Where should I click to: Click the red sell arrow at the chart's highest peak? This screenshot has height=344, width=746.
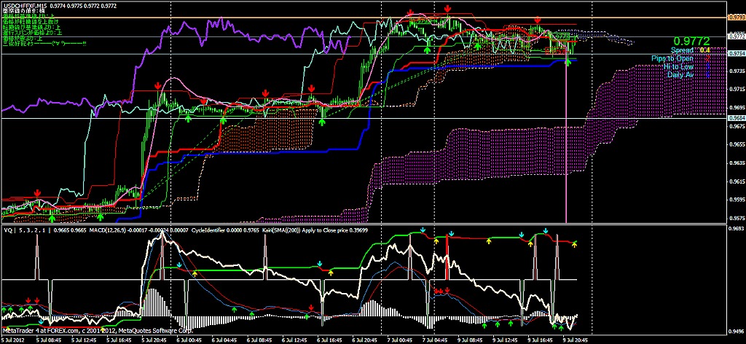coord(447,8)
